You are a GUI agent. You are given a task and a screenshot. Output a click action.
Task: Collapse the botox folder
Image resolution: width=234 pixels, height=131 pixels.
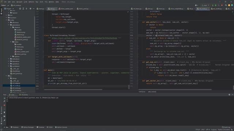[11, 42]
